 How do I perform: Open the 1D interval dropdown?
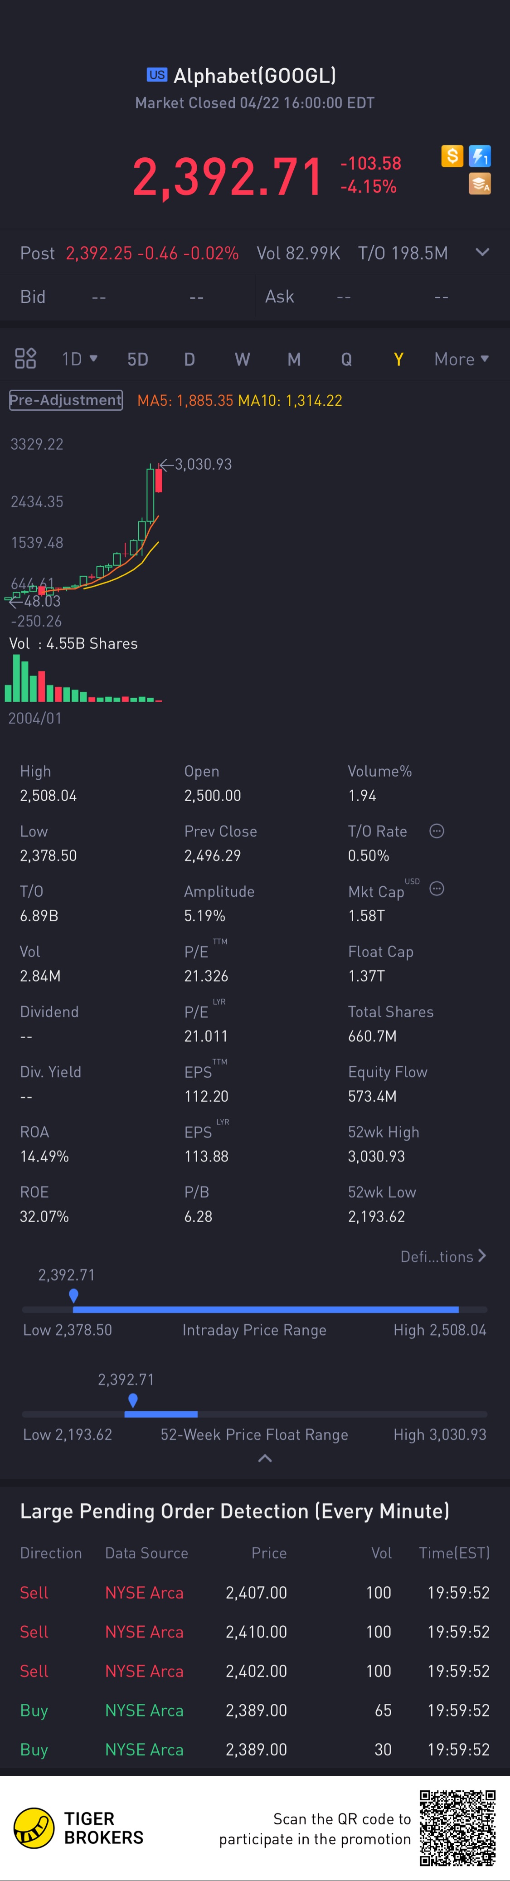(x=80, y=359)
